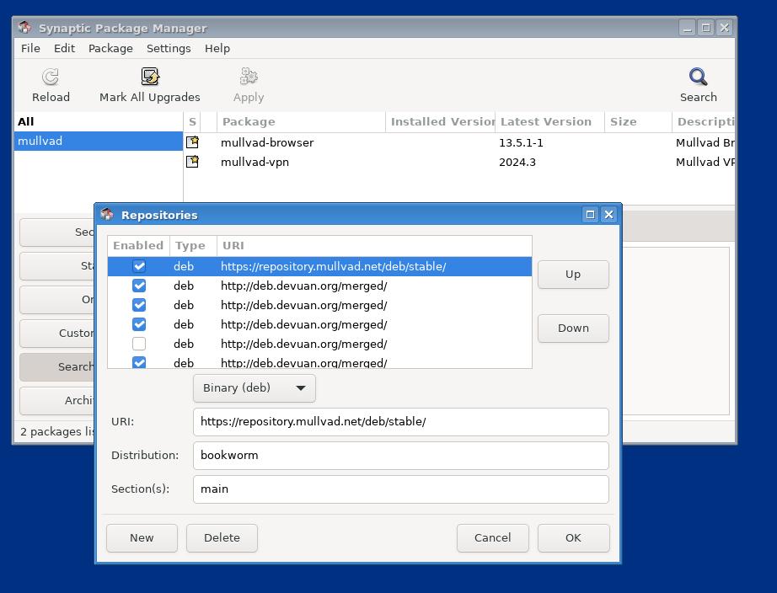777x593 pixels.
Task: Click the Synaptic app icon in the title bar
Action: point(24,27)
